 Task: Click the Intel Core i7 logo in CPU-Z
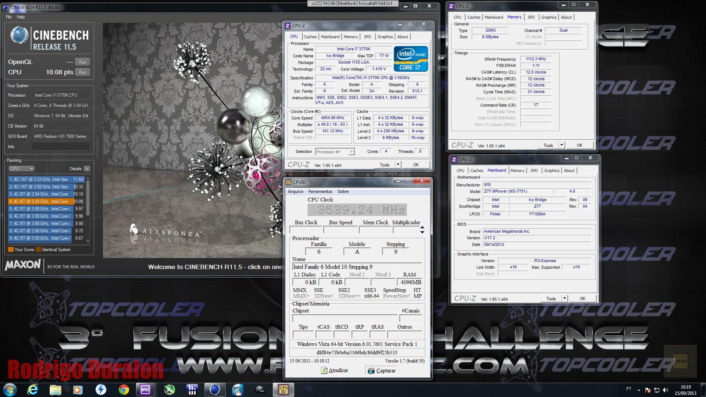411,58
